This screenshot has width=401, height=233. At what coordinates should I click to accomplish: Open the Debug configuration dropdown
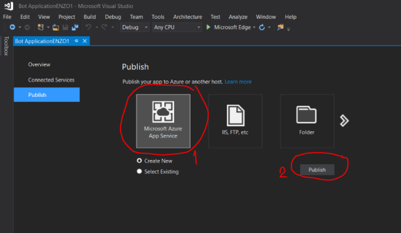(135, 27)
